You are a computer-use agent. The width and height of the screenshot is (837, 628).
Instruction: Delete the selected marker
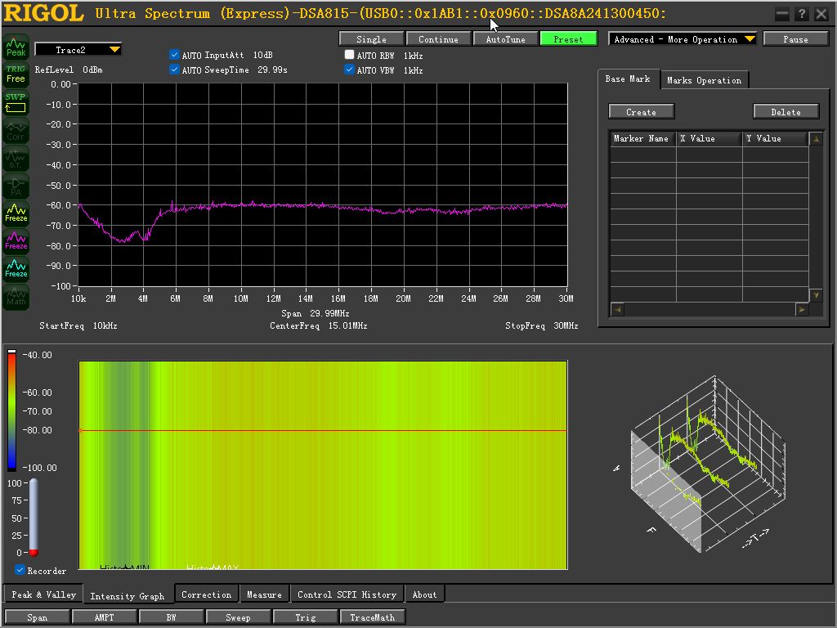[786, 111]
